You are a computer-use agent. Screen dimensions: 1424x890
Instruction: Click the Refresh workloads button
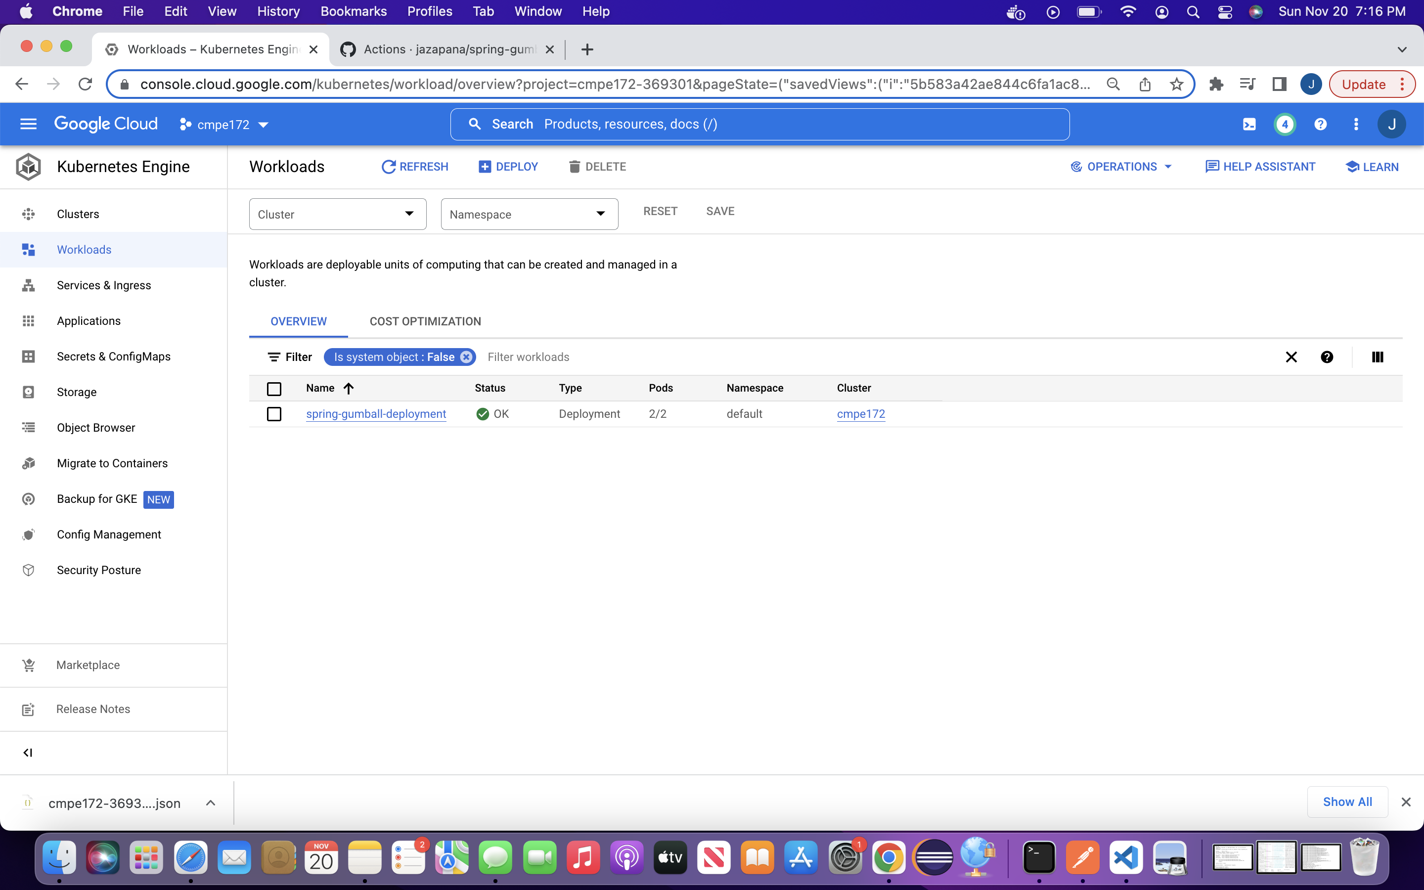[x=415, y=167]
